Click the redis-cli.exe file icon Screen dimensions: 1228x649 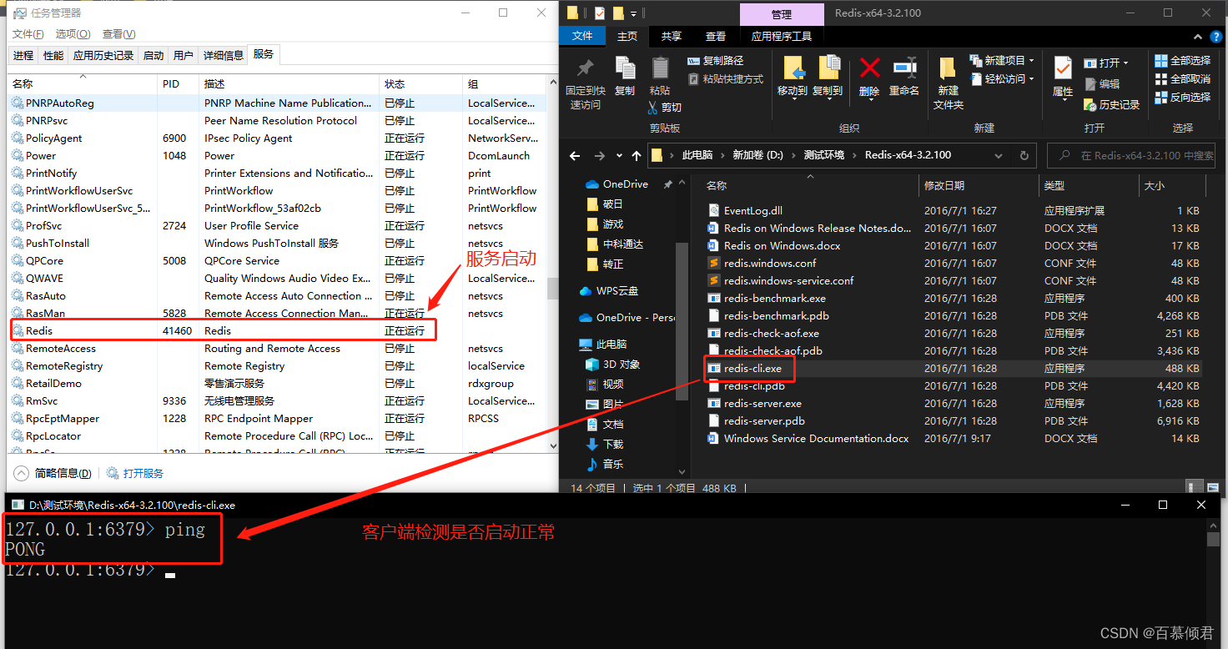(x=713, y=369)
